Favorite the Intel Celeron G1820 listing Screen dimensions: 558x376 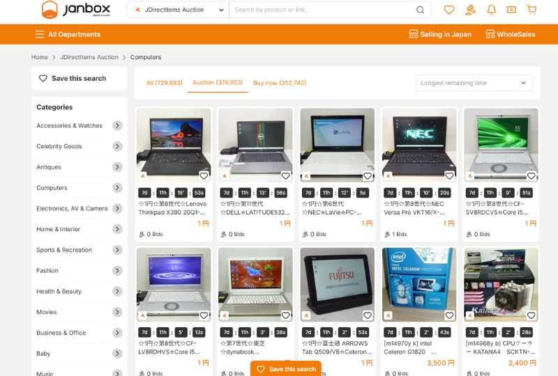449,315
